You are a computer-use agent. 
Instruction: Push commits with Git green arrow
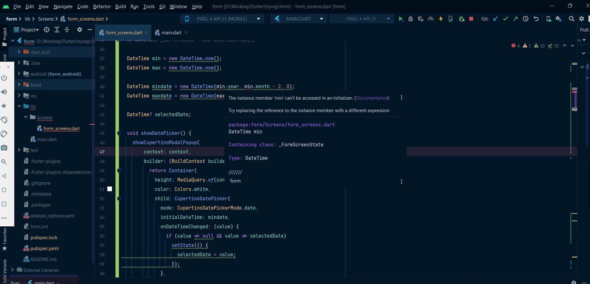[515, 19]
